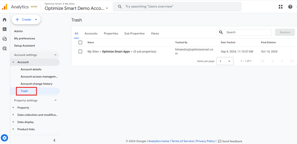Expand the Data display item
Image resolution: width=297 pixels, height=144 pixels.
(x=13, y=122)
